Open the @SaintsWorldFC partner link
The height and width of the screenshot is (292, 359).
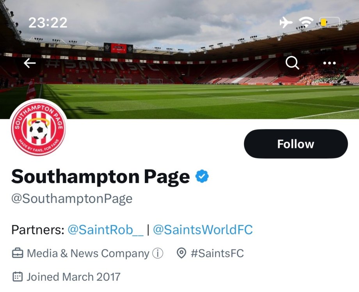[203, 230]
